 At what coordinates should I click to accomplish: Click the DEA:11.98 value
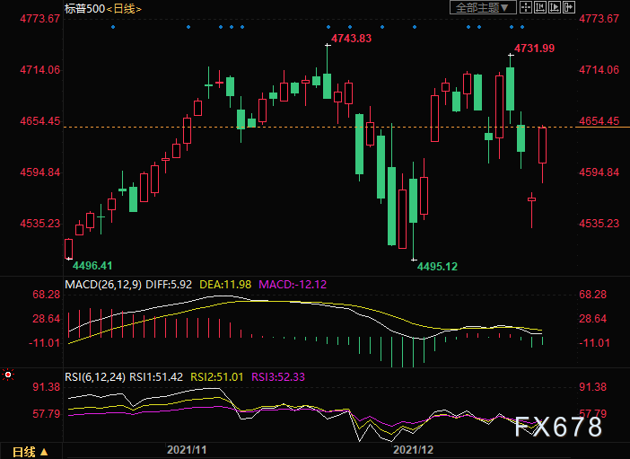225,285
